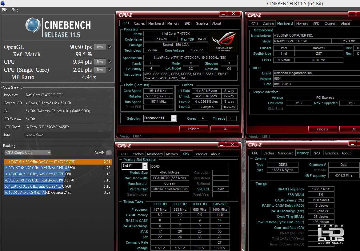Select ranking row Intel Core i7 CPU 960
Screen dimensions: 360x251
(x=58, y=186)
